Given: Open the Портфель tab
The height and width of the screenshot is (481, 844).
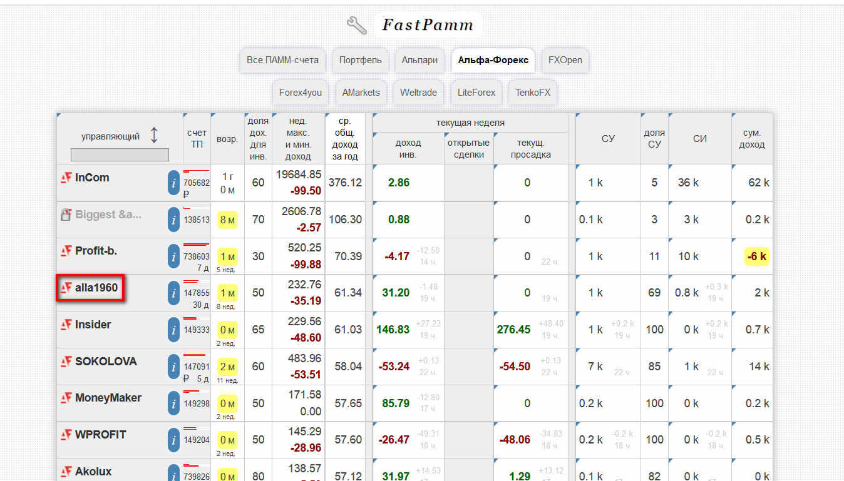Looking at the screenshot, I should coord(360,60).
